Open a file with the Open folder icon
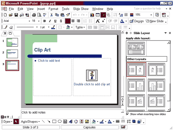This screenshot has width=173, height=130. pos(11,15)
